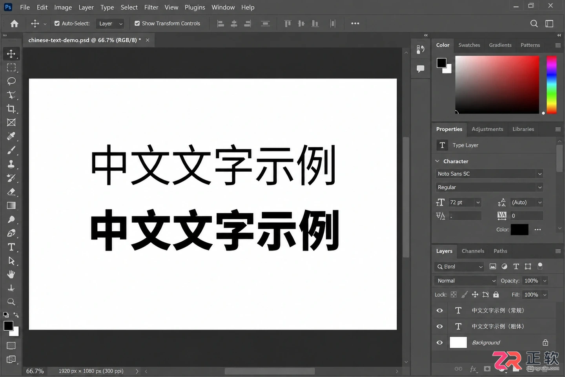The width and height of the screenshot is (565, 377).
Task: Open the Frame tool
Action: [x=11, y=123]
